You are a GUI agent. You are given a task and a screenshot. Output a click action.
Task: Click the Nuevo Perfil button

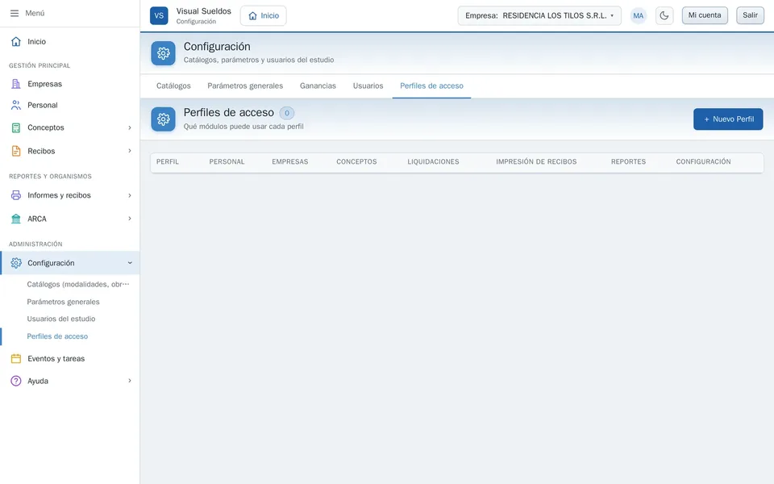pyautogui.click(x=728, y=119)
